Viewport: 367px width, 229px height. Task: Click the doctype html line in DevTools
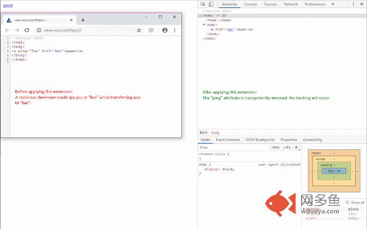[x=217, y=11]
